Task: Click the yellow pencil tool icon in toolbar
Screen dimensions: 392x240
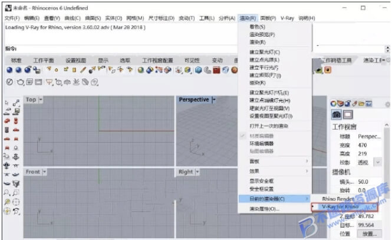Action: [83, 70]
